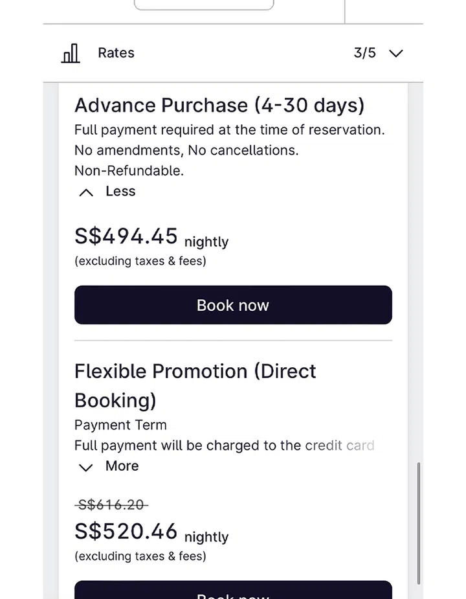
Task: Book the Advance Purchase rate now
Action: [x=233, y=305]
